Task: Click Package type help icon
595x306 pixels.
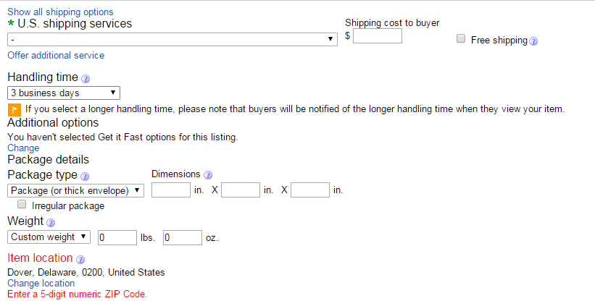Action: point(85,176)
